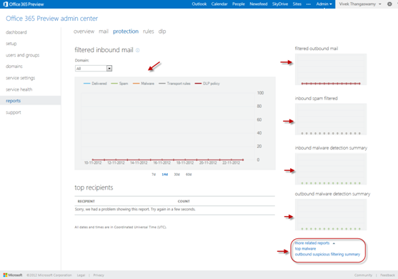Open the Domain dropdown list
This screenshot has height=279, width=398.
pos(109,69)
